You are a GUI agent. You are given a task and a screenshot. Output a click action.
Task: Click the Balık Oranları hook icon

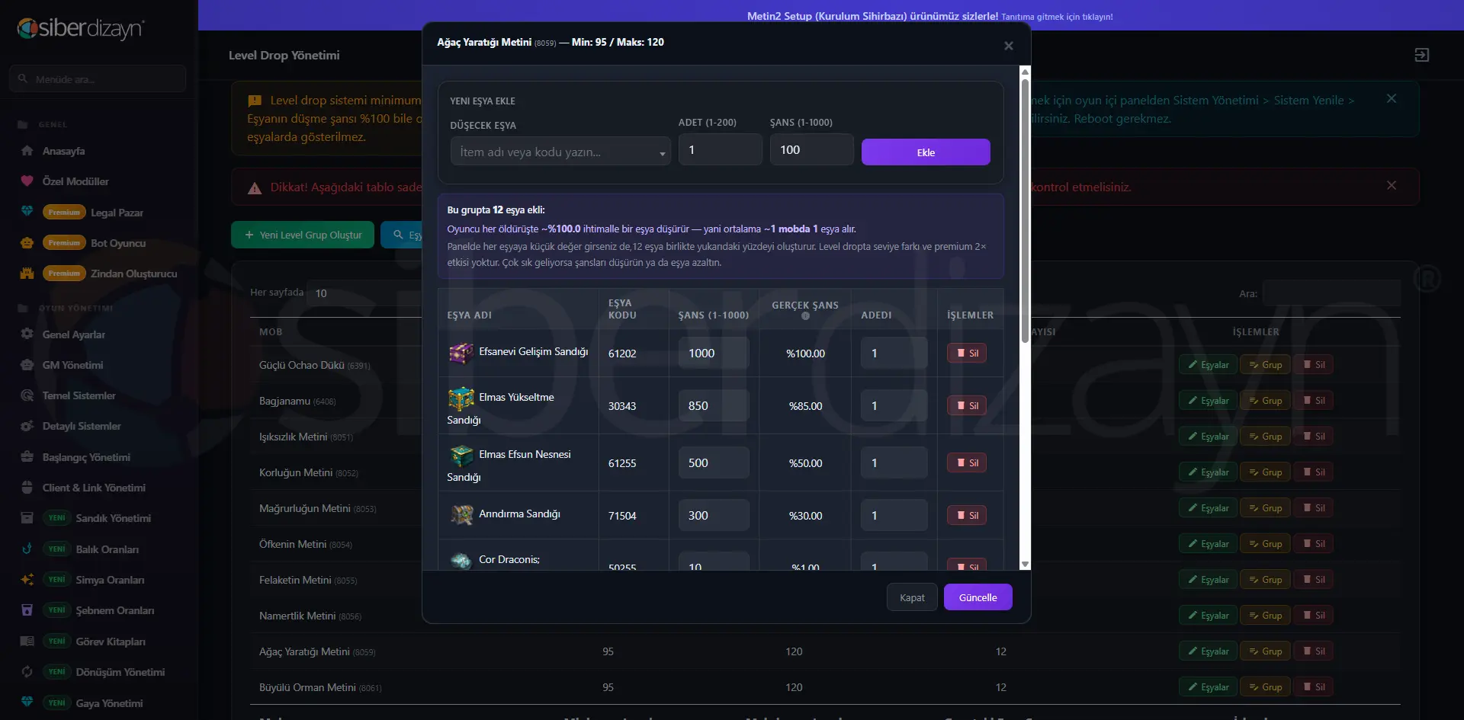tap(27, 549)
